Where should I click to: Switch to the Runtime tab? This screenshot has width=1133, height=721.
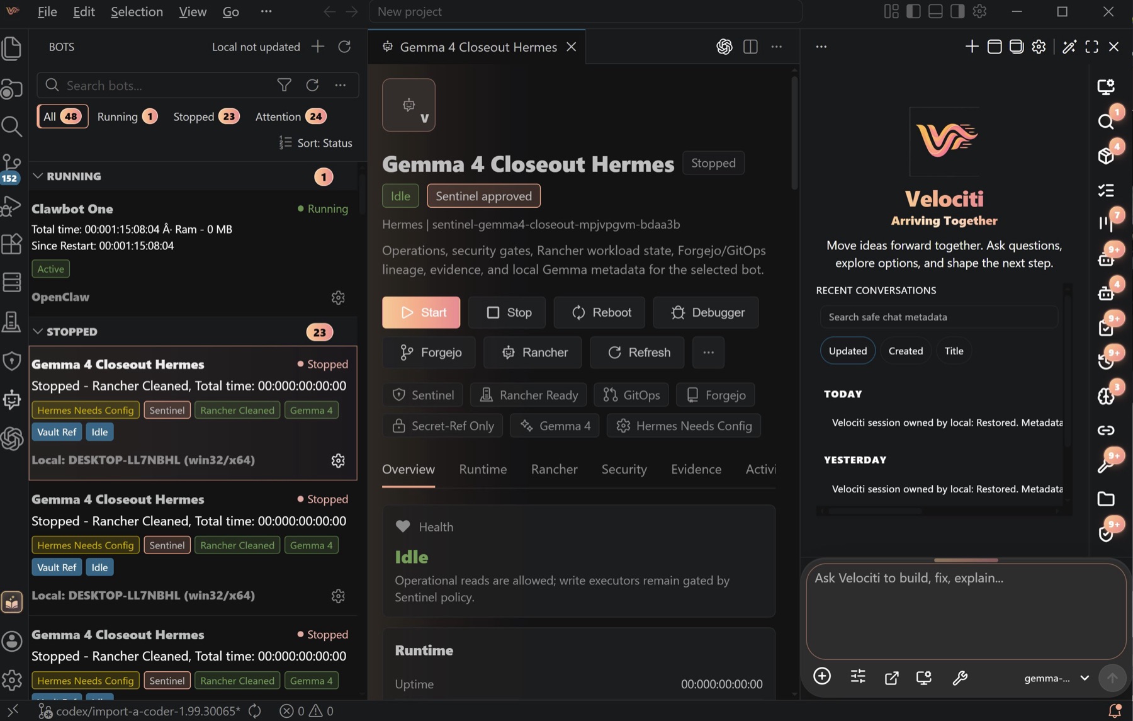483,469
